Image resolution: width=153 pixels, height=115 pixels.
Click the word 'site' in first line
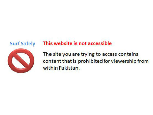pyautogui.click(x=57, y=54)
